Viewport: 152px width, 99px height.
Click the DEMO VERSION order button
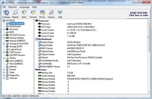[139, 14]
